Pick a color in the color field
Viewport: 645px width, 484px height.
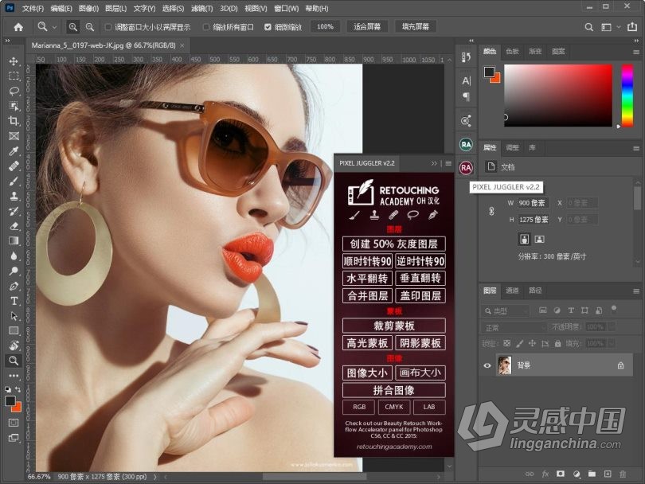558,96
